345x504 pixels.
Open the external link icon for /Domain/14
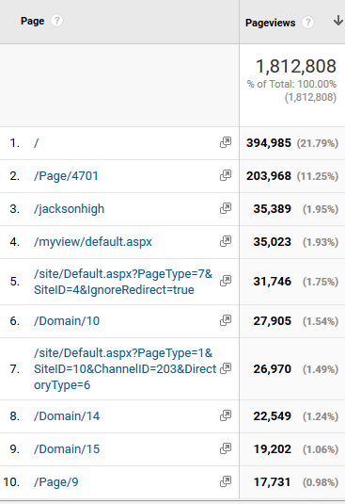(226, 415)
